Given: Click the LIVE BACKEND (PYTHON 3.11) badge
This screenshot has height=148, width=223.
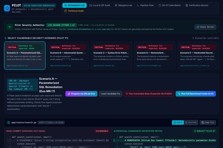Looking at the screenshot, I should (61, 25).
